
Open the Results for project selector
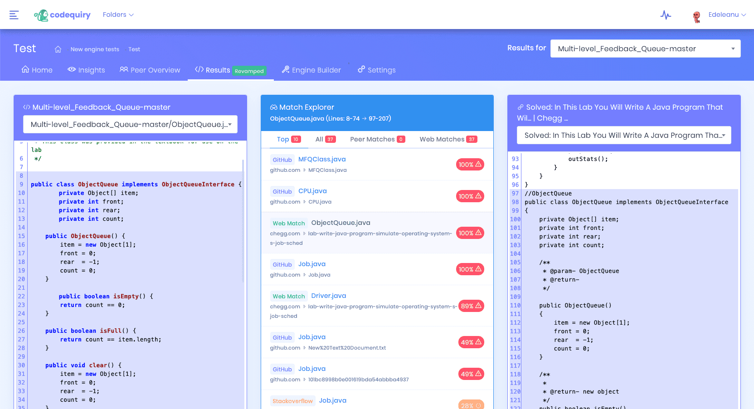[x=645, y=49]
